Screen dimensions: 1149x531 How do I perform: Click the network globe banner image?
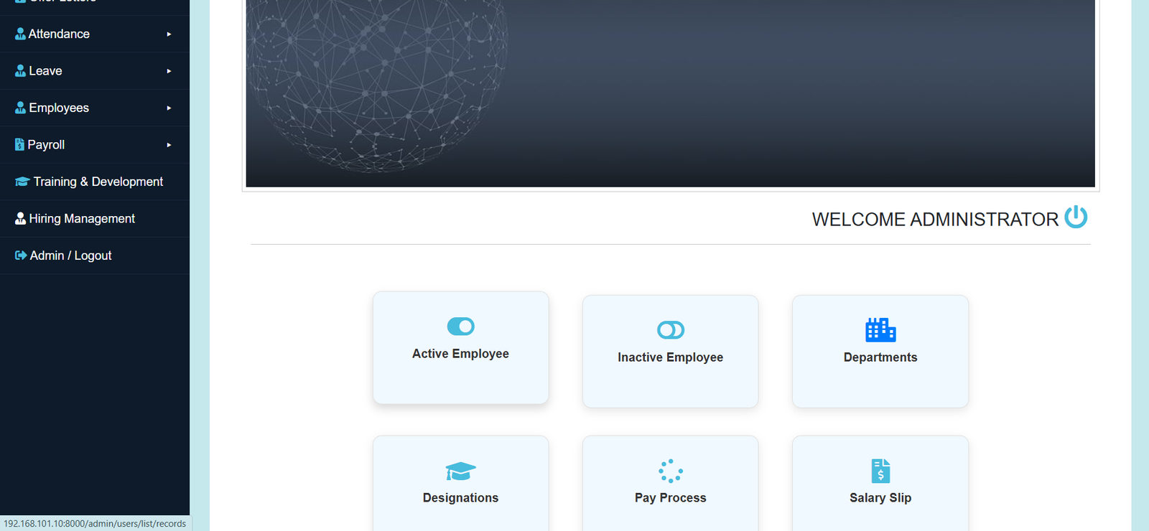[670, 93]
